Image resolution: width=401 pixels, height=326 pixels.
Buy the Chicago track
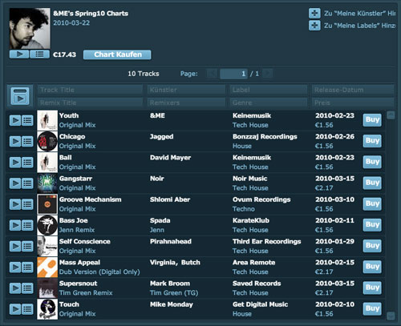pyautogui.click(x=372, y=141)
